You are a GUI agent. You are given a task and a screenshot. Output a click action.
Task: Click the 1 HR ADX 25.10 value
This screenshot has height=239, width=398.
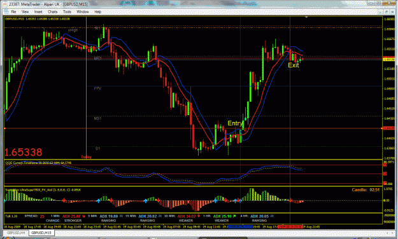click(222, 216)
